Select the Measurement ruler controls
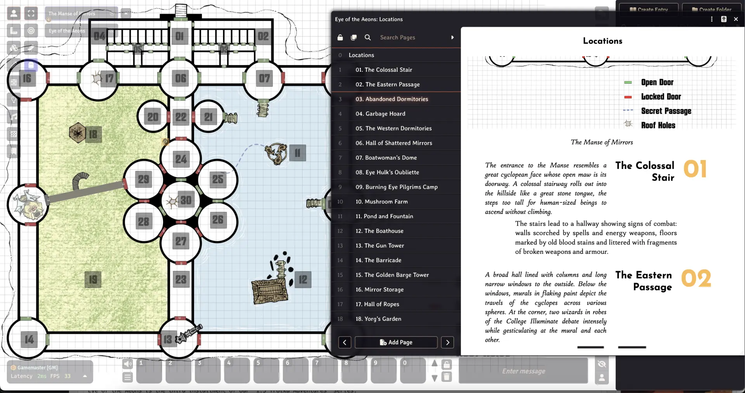This screenshot has height=393, width=745. tap(14, 31)
